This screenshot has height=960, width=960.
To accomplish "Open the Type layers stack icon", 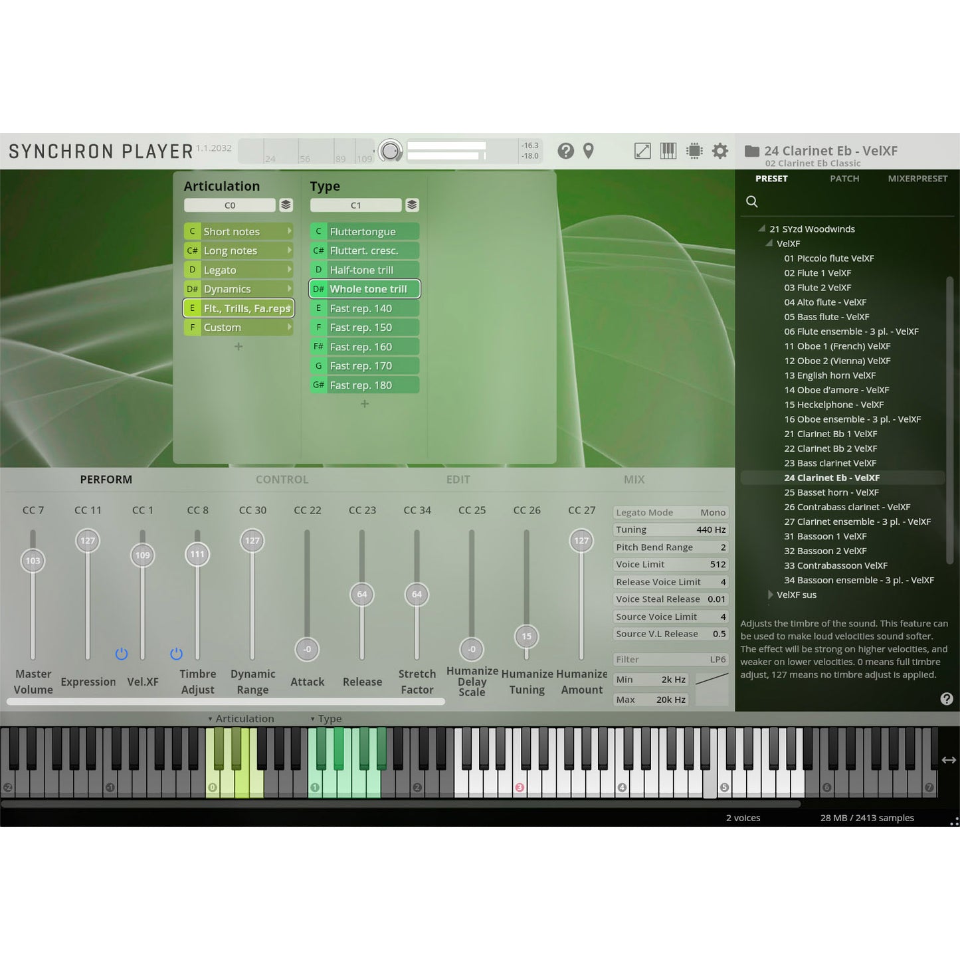I will [412, 205].
